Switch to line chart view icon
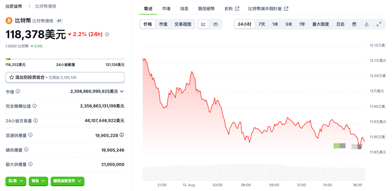Viewport: 392px width, 191px height. [203, 24]
